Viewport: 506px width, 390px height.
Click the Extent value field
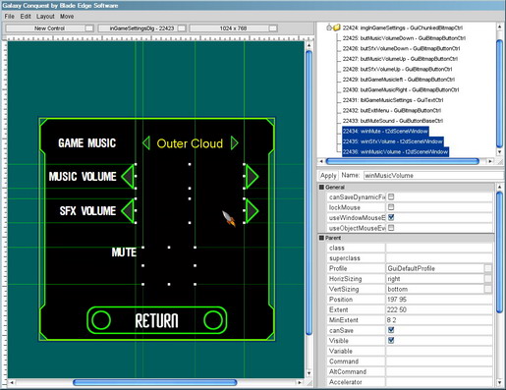(x=439, y=309)
